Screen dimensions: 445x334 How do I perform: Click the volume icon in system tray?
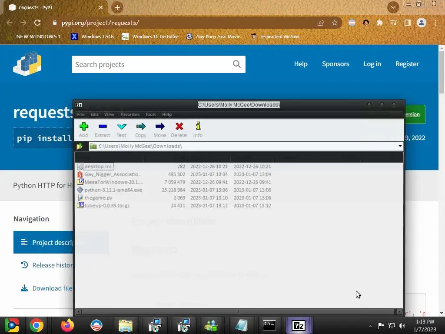click(x=402, y=326)
